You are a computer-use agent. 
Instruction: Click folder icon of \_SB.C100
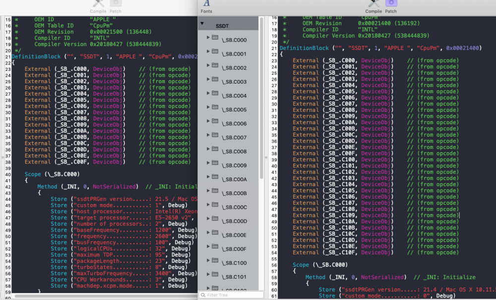pos(215,260)
